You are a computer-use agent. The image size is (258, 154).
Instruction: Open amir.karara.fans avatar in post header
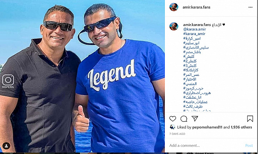click(x=174, y=7)
